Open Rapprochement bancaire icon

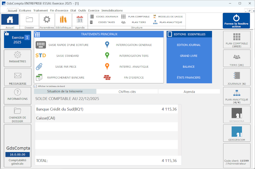point(39,77)
